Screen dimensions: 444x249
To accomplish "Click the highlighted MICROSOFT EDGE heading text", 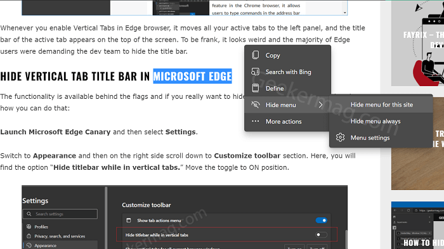I will point(193,76).
